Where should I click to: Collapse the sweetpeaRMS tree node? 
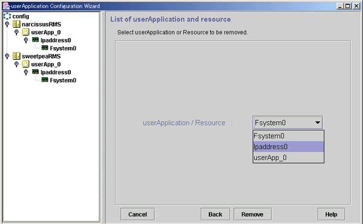click(x=7, y=56)
